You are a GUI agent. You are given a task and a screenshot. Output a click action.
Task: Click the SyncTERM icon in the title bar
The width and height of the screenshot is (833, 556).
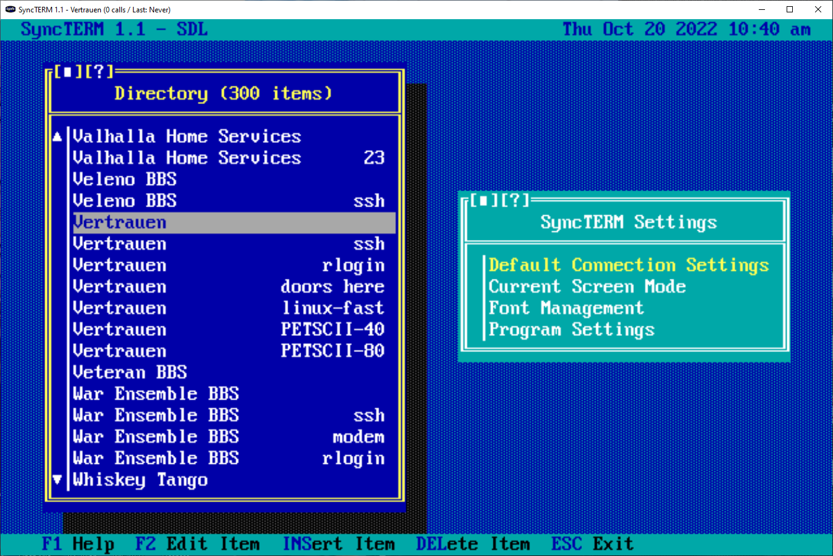tap(10, 9)
